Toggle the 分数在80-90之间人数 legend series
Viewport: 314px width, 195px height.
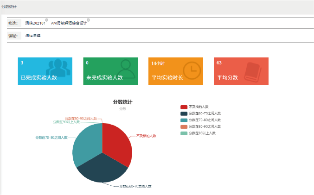click(201, 126)
